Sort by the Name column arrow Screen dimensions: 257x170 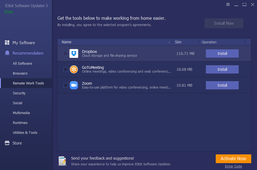pyautogui.click(x=169, y=42)
